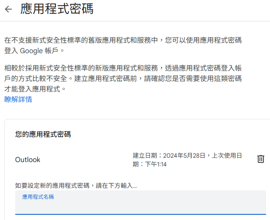
Task: Select the Outlook app password entry
Action: click(x=28, y=160)
